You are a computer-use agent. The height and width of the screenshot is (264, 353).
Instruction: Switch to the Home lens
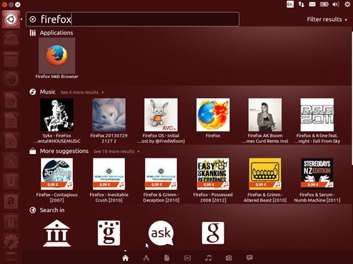(x=125, y=258)
